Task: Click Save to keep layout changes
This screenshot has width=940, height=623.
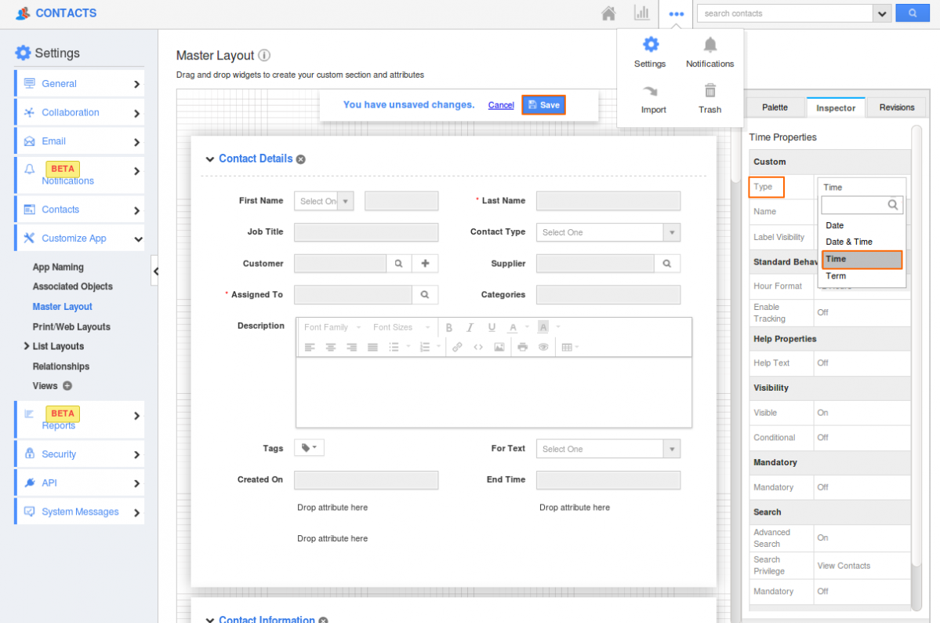Action: click(543, 105)
